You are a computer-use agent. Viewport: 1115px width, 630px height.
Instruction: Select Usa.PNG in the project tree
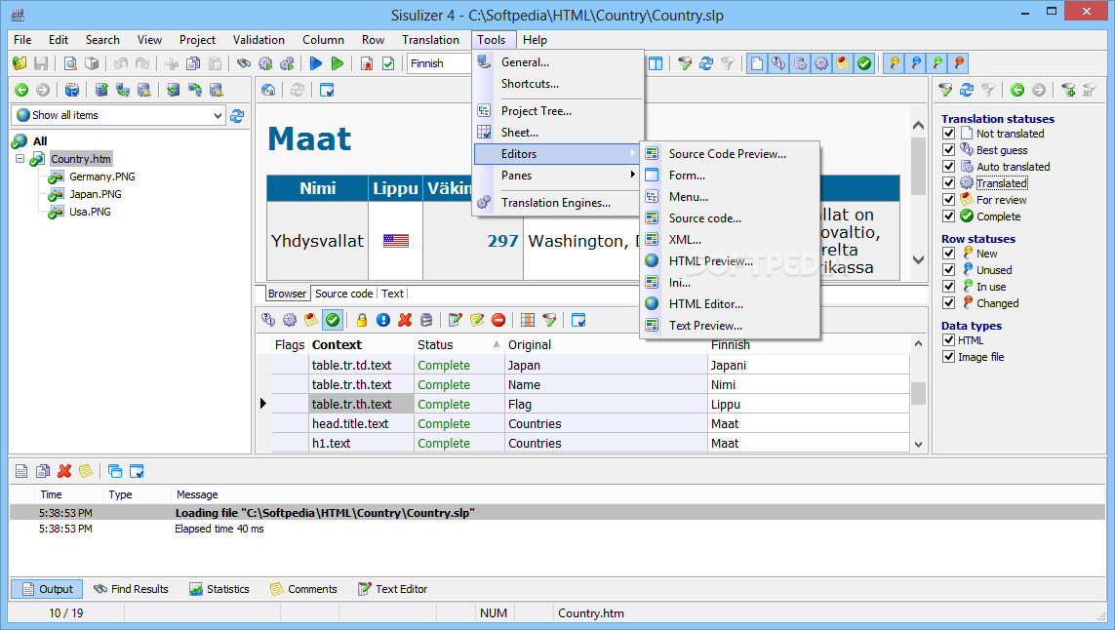(x=90, y=212)
